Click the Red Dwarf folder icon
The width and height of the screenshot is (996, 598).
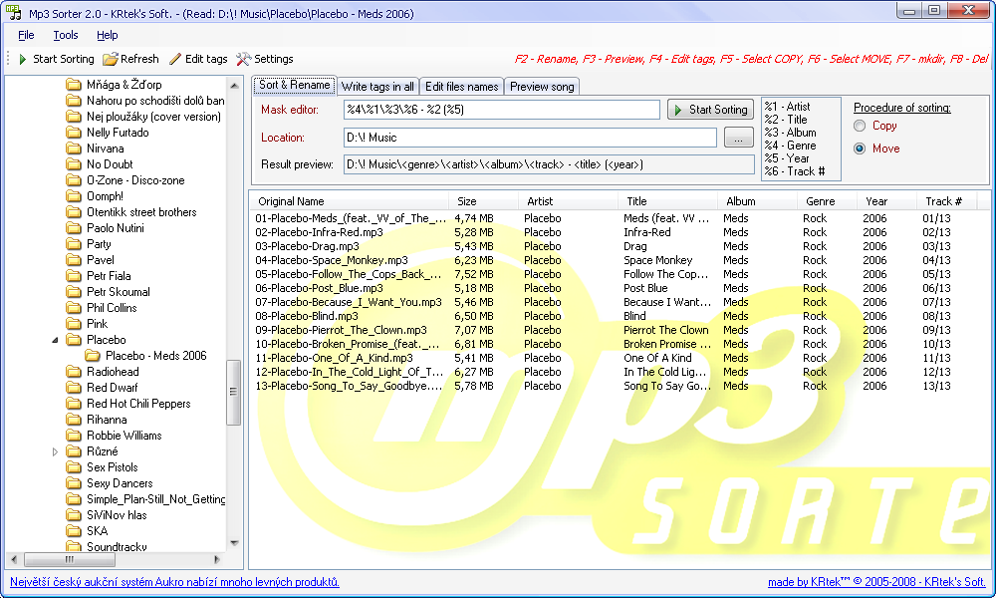click(74, 388)
